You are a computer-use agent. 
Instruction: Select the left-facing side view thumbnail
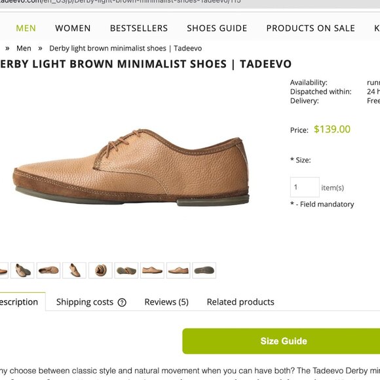(178, 270)
